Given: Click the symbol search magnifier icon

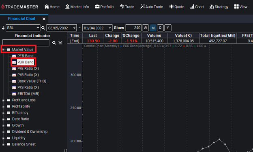Looking at the screenshot, I should coord(43,28).
